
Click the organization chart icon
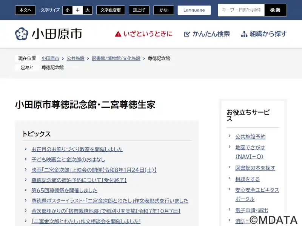point(244,34)
